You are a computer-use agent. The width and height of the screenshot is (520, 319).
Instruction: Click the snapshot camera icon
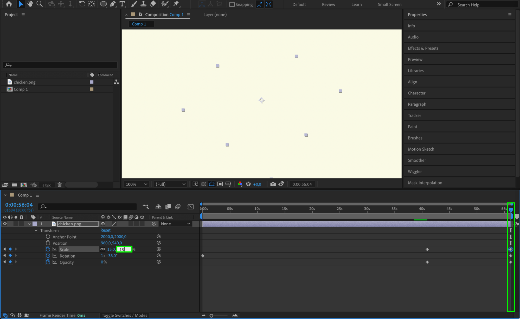click(x=273, y=184)
